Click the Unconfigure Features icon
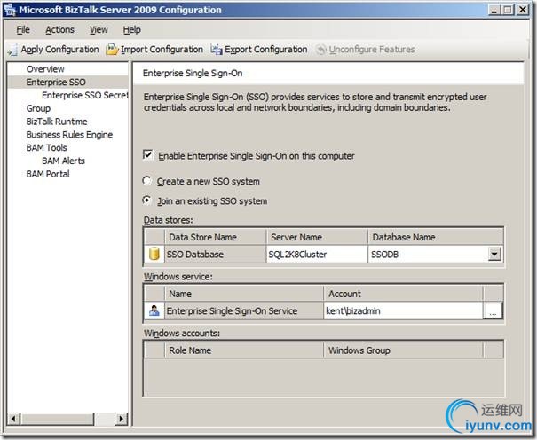 [320, 50]
